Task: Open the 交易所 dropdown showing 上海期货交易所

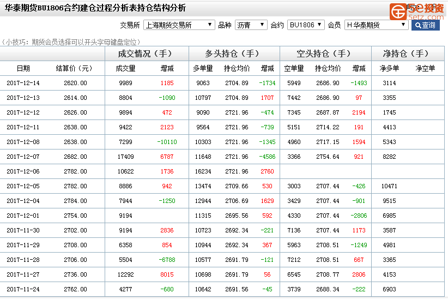Action: click(x=179, y=25)
